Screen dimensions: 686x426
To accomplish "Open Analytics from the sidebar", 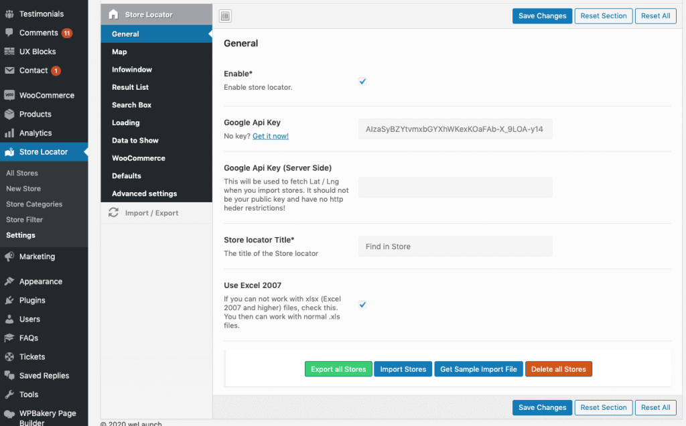I will (x=9, y=133).
